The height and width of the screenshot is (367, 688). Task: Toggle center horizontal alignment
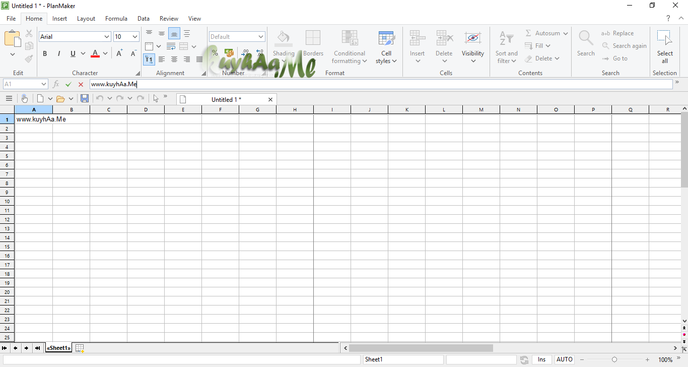click(x=174, y=59)
